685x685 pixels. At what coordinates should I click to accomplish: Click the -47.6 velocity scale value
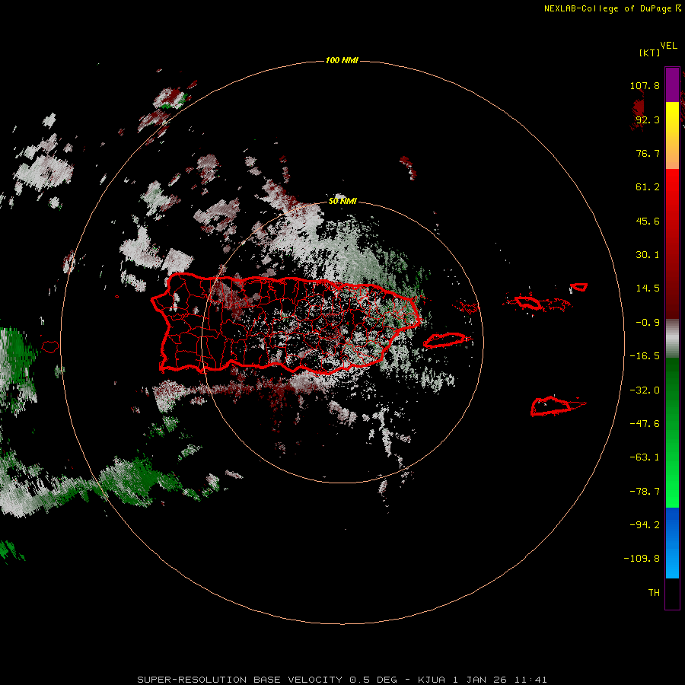[645, 424]
